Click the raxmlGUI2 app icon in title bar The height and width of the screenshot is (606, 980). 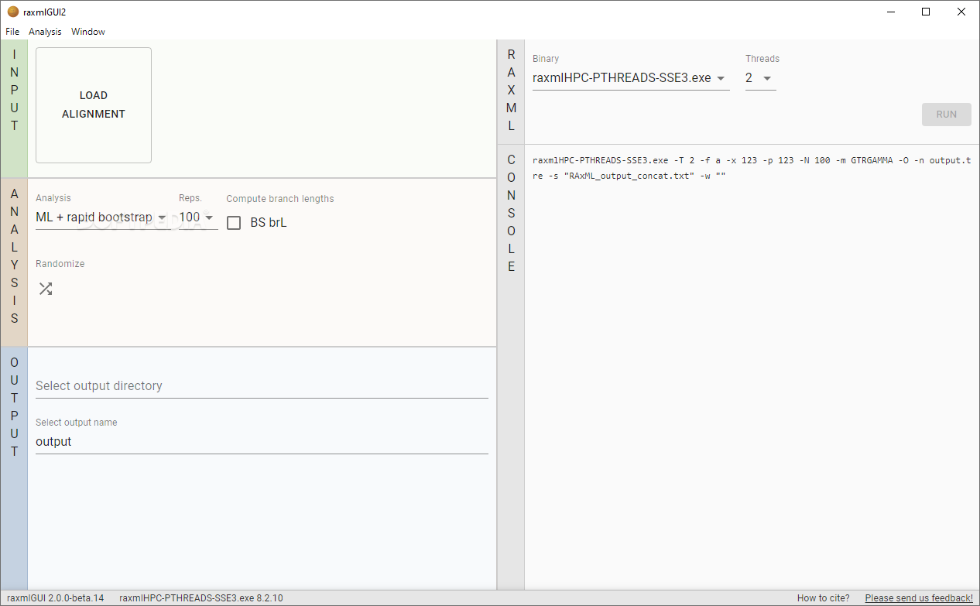pyautogui.click(x=12, y=12)
